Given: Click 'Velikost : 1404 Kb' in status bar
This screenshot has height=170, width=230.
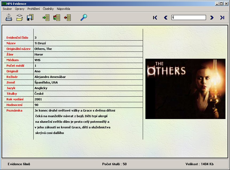Looking at the screenshot, I should click(x=200, y=164).
